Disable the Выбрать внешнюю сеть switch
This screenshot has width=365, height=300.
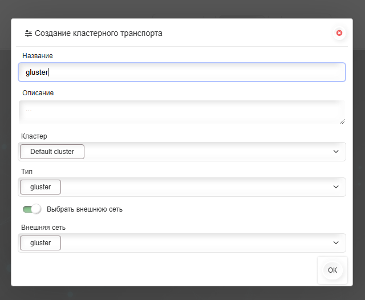[32, 209]
